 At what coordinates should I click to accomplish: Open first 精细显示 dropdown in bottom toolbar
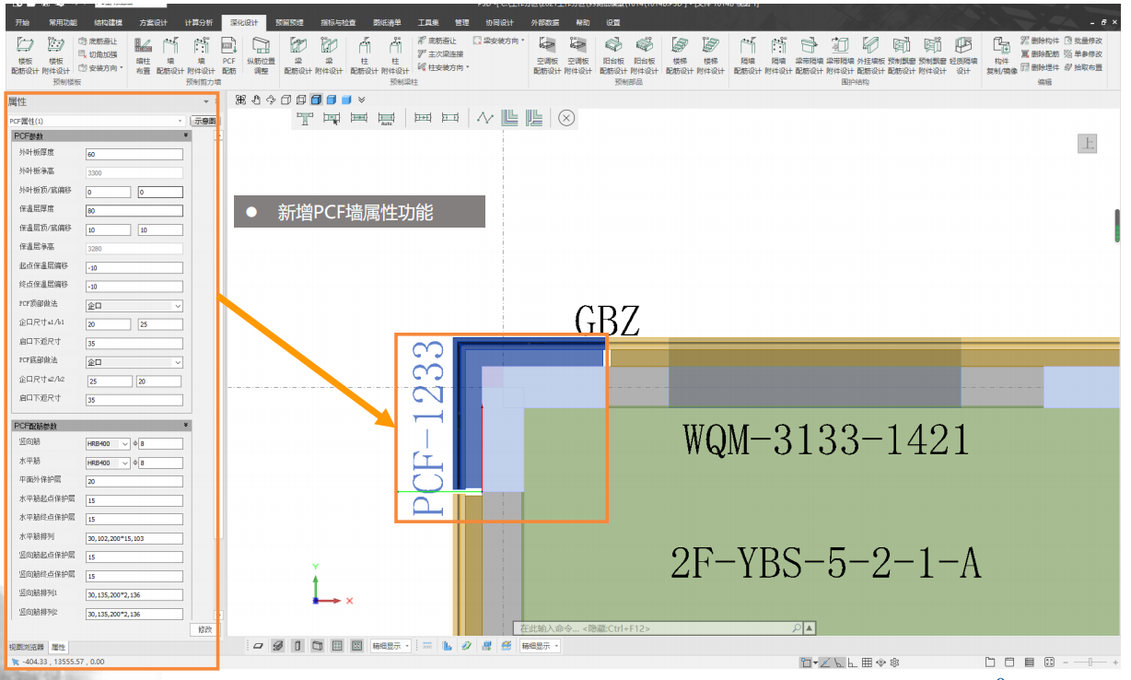(x=391, y=646)
